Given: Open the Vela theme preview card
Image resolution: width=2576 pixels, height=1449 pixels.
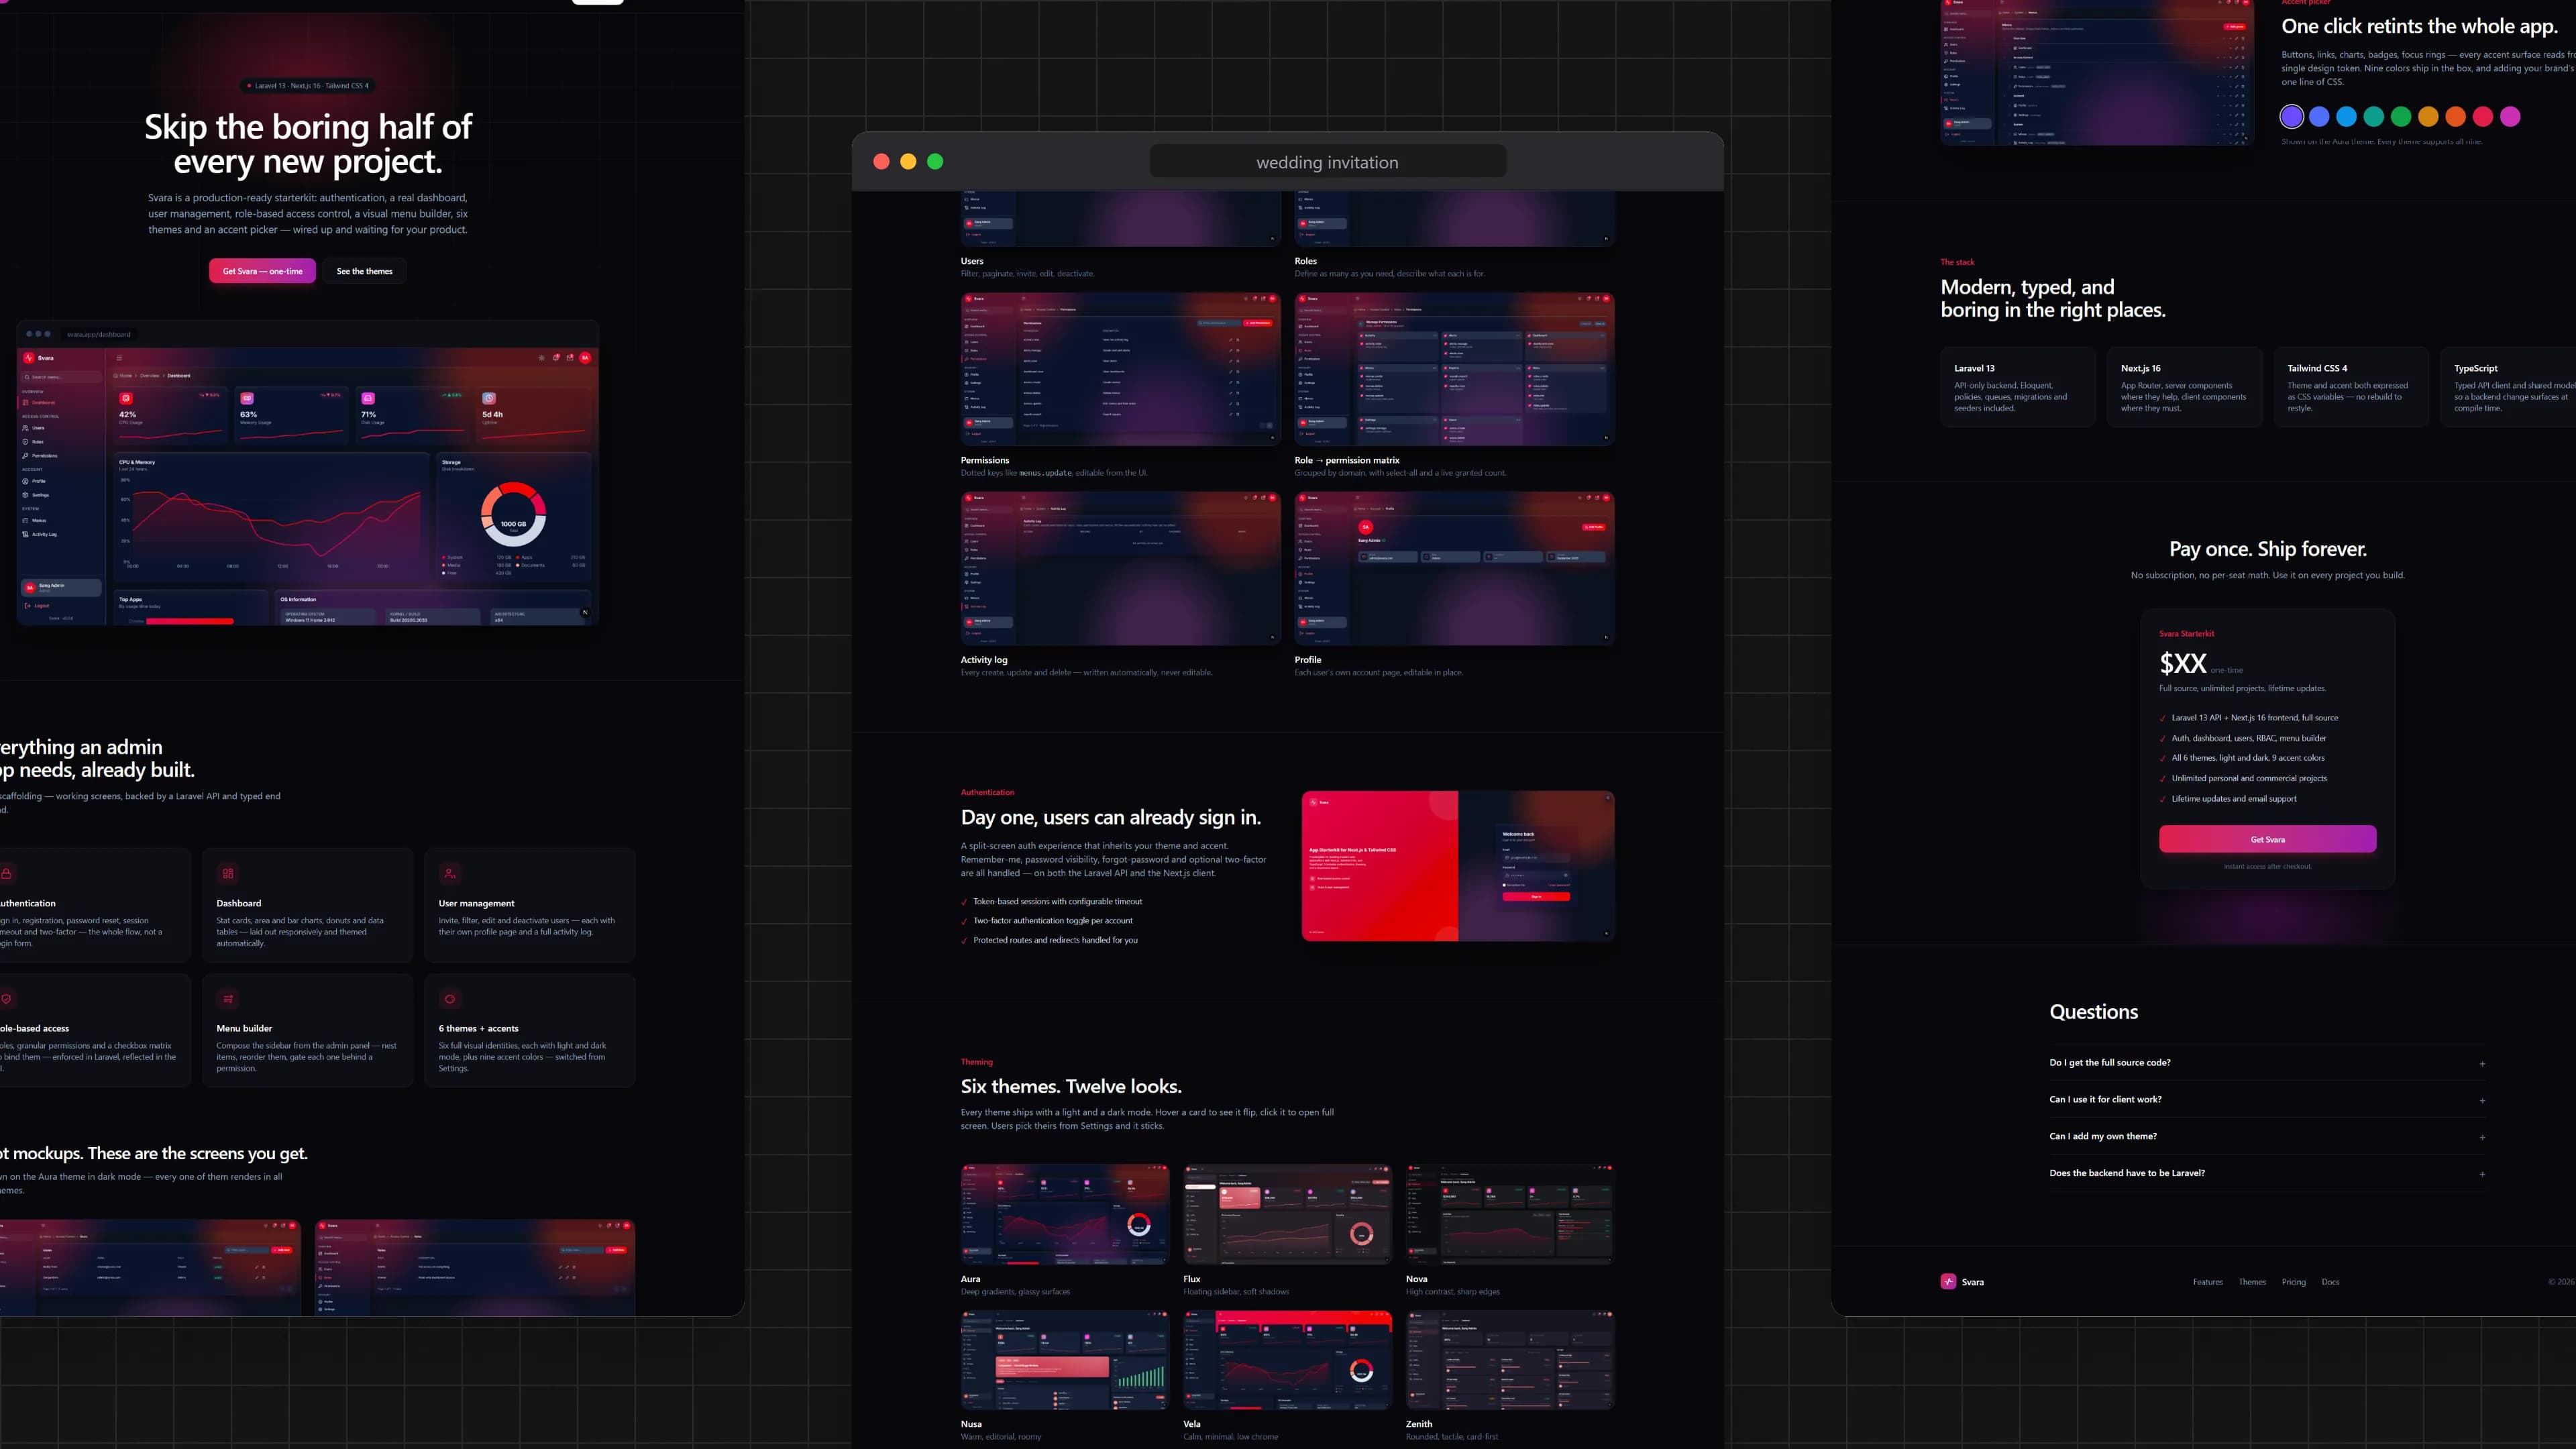Looking at the screenshot, I should pyautogui.click(x=1288, y=1360).
